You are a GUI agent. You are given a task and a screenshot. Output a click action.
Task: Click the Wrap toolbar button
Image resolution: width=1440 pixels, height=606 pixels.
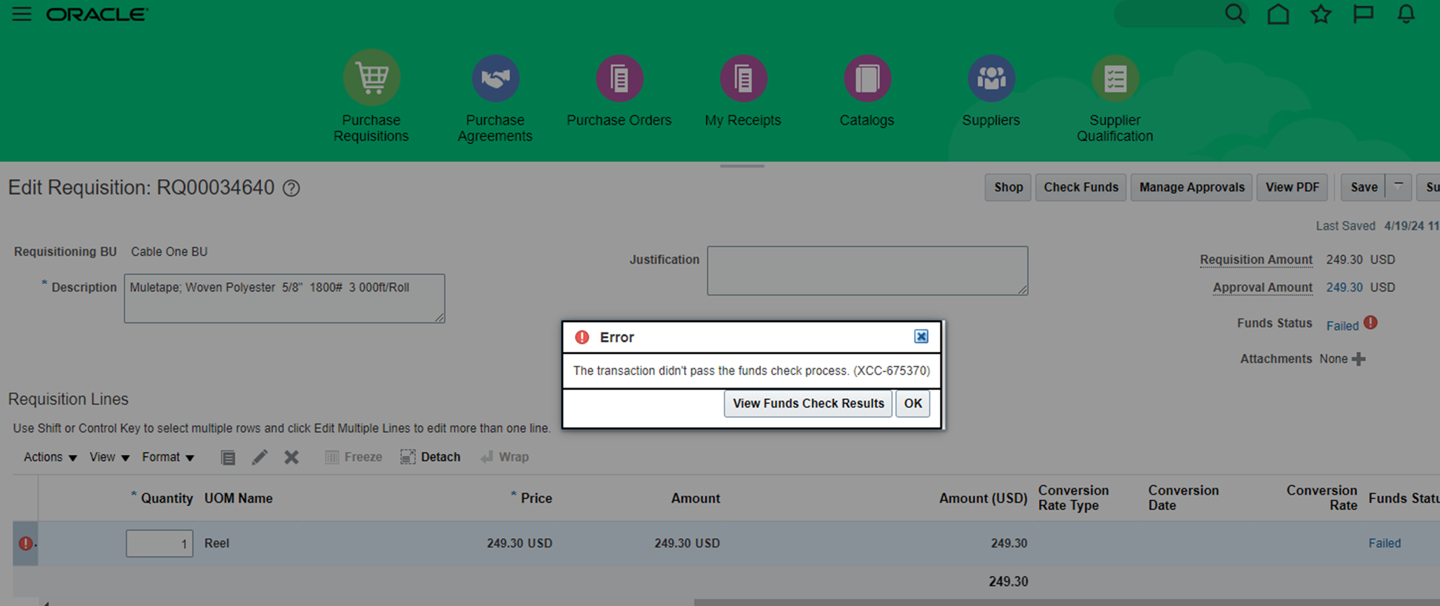pos(505,457)
